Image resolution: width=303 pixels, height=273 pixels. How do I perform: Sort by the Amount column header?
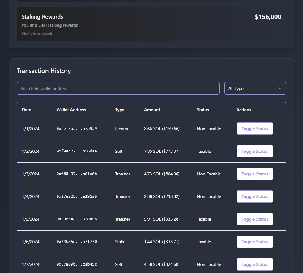click(152, 110)
